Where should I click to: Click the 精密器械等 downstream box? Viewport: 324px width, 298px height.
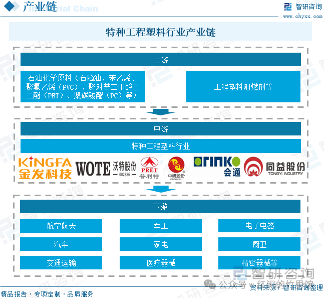259,262
